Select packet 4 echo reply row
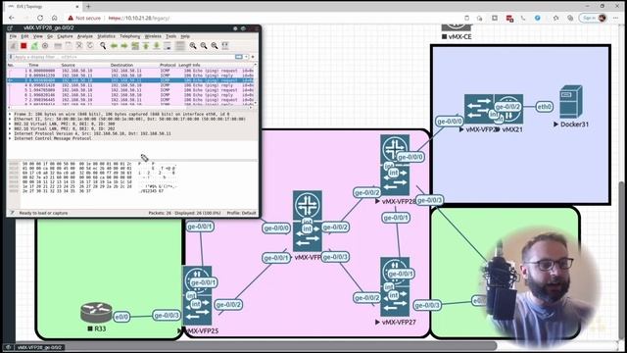This screenshot has height=353, width=627. [130, 85]
